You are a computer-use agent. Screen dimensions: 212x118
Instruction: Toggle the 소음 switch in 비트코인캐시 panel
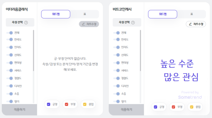coord(117,94)
